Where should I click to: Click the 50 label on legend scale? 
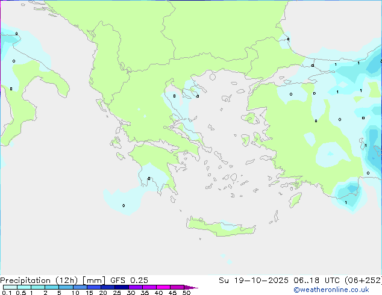coord(186,293)
